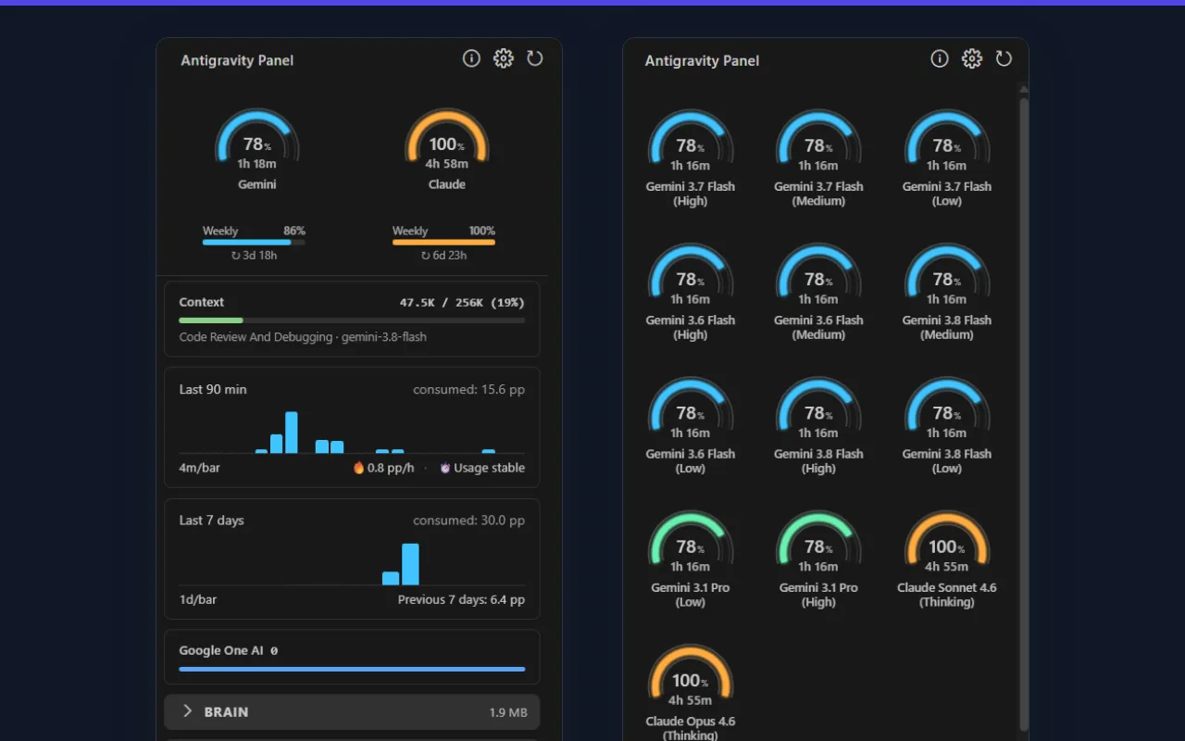Refresh the right Antigravity Panel

1004,59
